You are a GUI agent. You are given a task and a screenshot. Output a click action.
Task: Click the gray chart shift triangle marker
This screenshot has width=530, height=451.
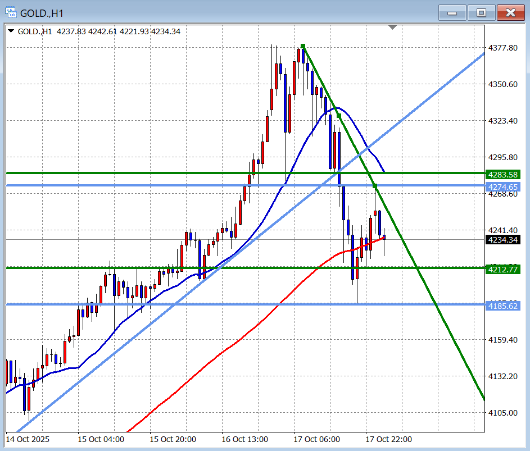(392, 27)
